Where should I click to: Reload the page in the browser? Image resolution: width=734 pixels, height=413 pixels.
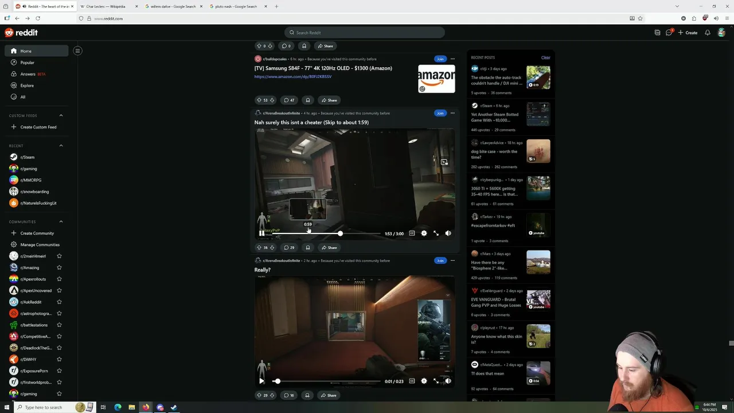38,18
